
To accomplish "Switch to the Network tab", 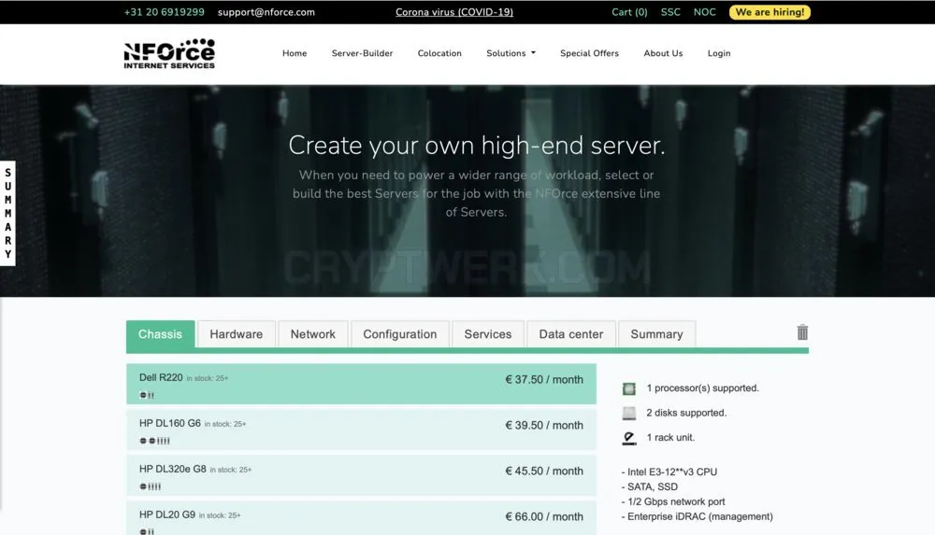I will click(313, 334).
